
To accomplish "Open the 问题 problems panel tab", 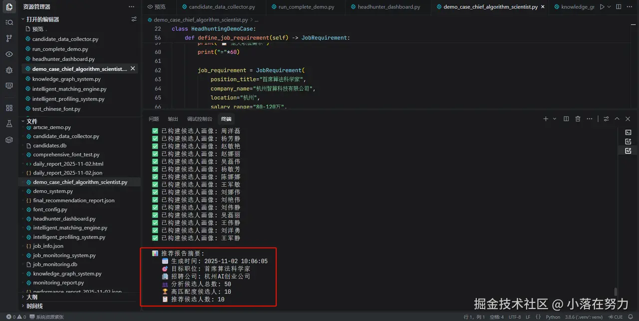I will pyautogui.click(x=154, y=119).
